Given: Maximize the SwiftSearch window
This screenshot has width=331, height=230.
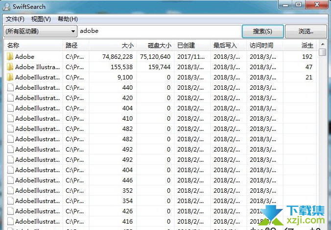Looking at the screenshot, I should point(299,4).
